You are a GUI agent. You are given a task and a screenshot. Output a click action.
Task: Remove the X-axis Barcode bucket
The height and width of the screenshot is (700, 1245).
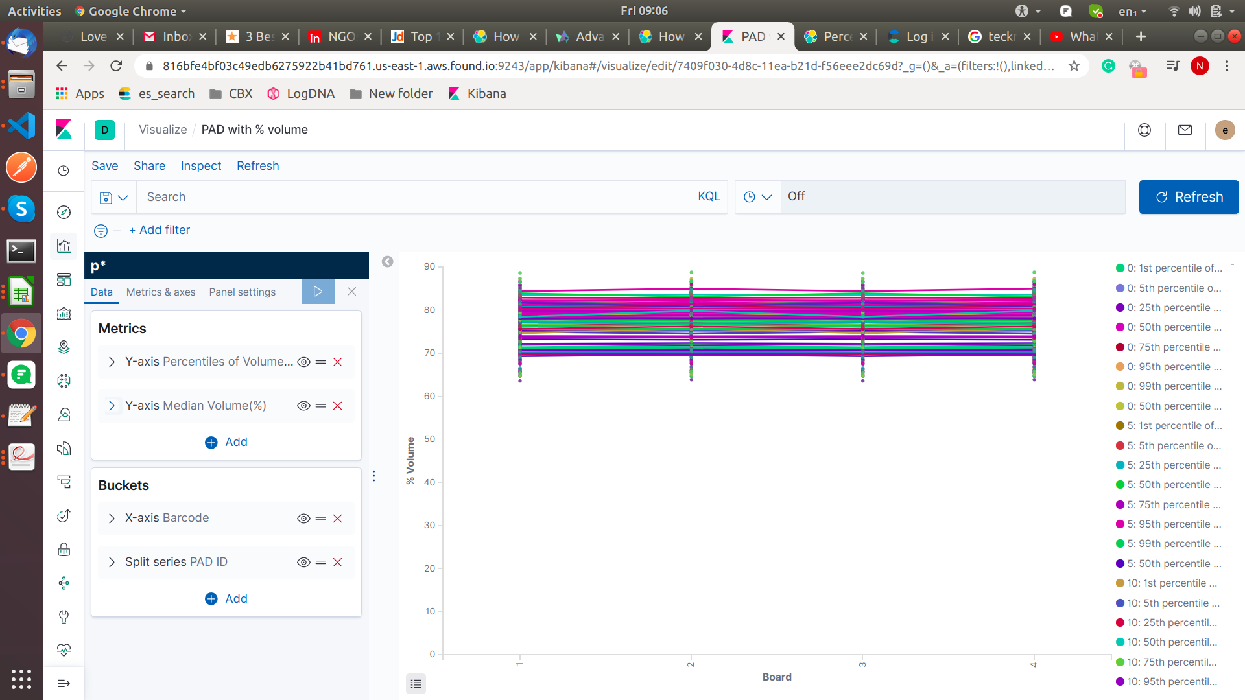pyautogui.click(x=337, y=519)
